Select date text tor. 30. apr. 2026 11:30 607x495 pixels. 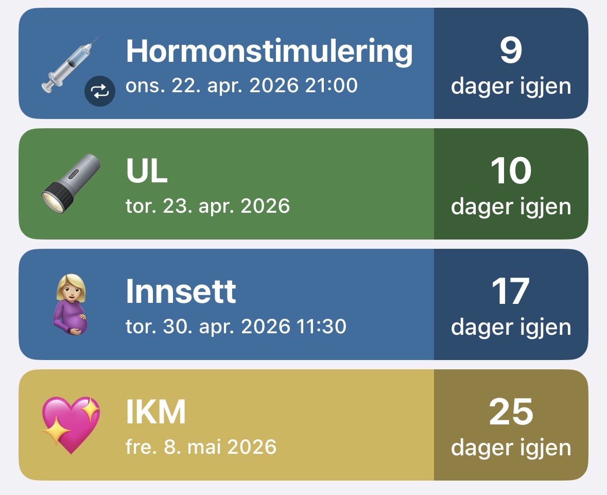click(x=236, y=327)
